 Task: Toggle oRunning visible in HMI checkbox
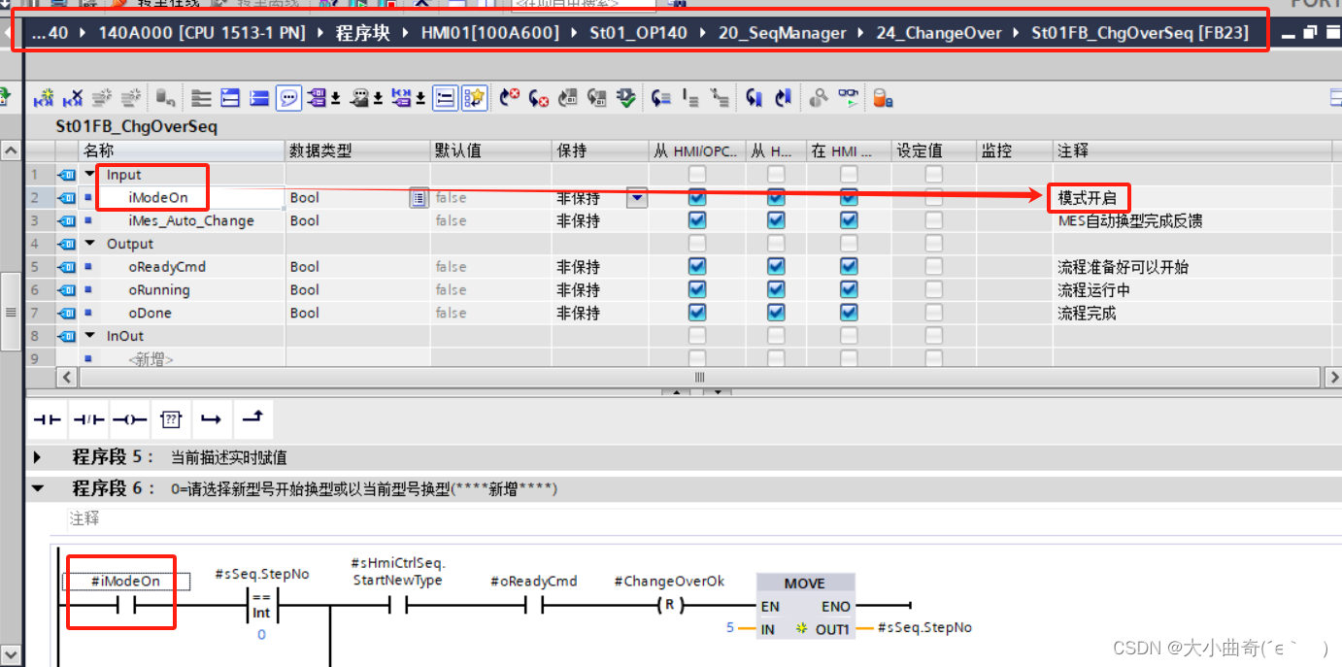pos(849,289)
